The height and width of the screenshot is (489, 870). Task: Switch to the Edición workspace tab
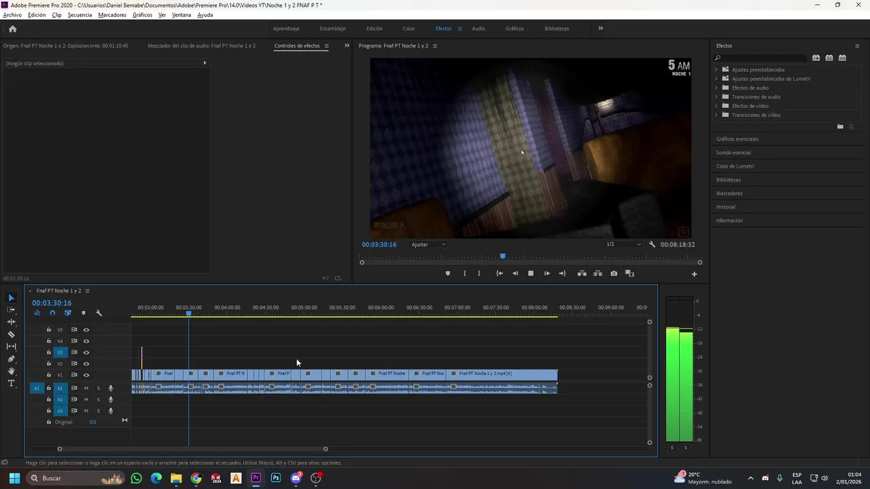(375, 29)
